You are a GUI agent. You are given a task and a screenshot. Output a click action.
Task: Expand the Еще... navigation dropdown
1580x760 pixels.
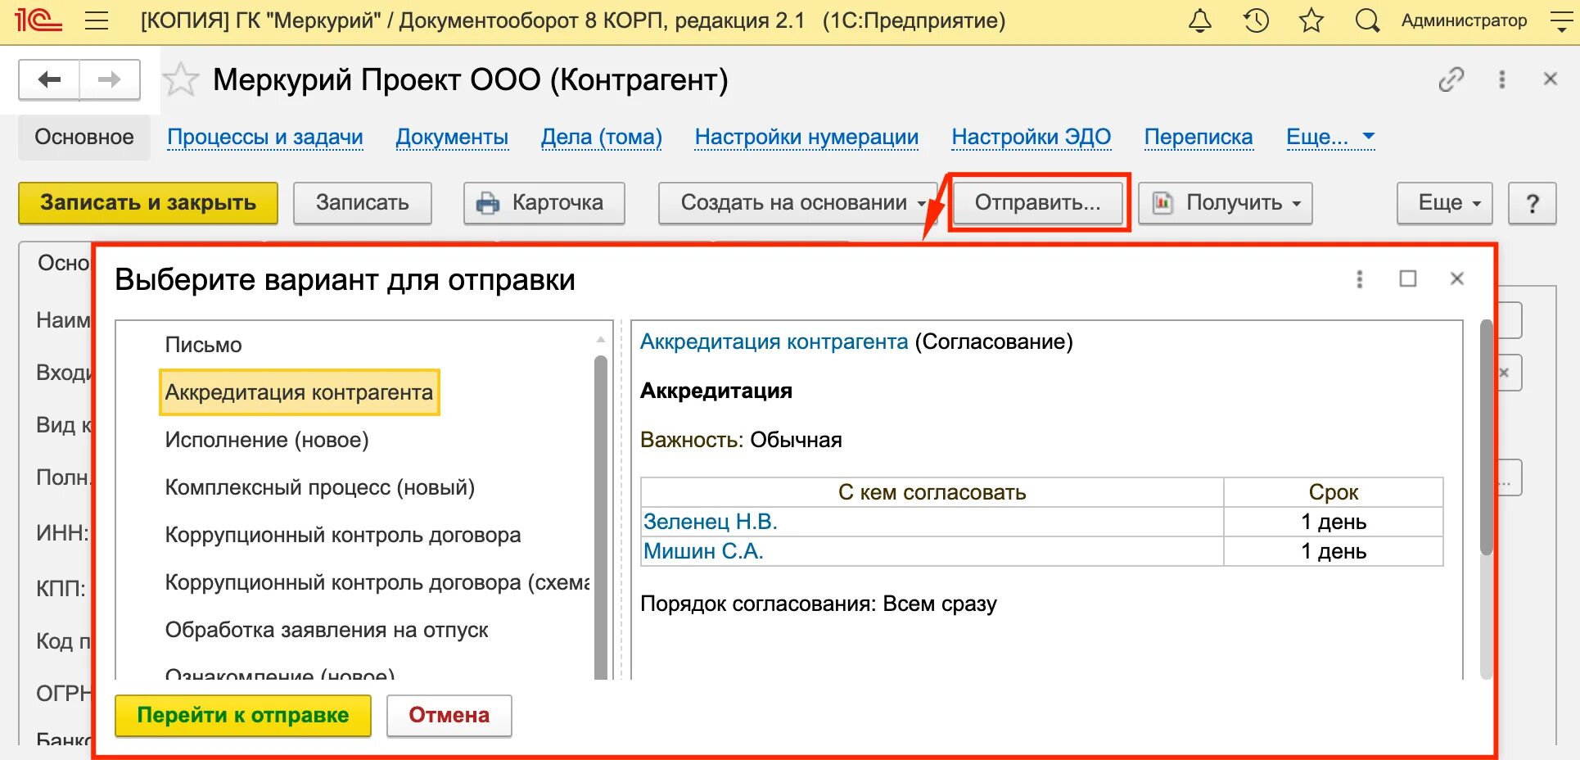(x=1330, y=137)
